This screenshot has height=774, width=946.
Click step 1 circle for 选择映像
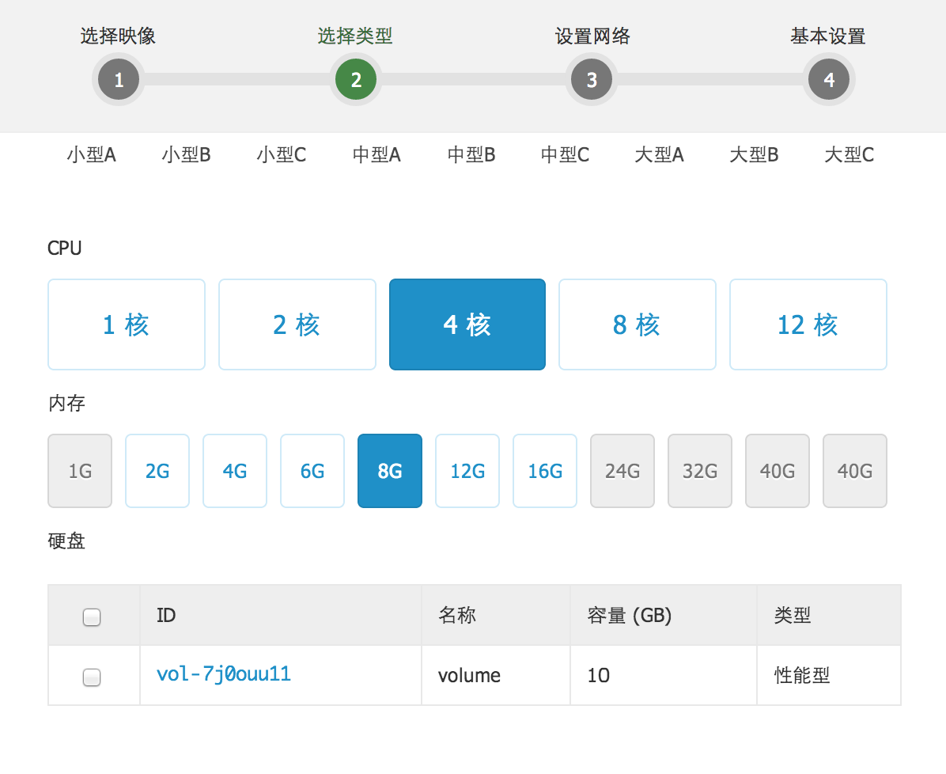pos(118,80)
